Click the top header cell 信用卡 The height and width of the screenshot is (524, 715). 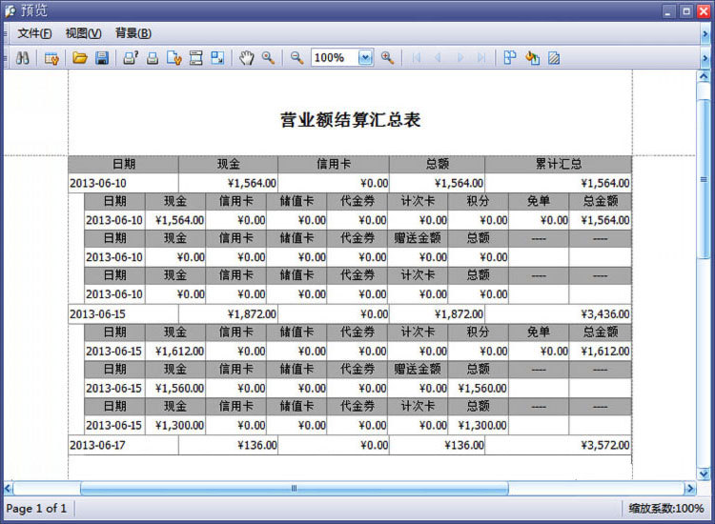point(334,164)
